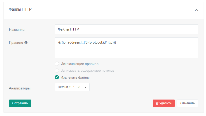Click the trash icon on Удалить
206x116 pixels.
pyautogui.click(x=157, y=103)
